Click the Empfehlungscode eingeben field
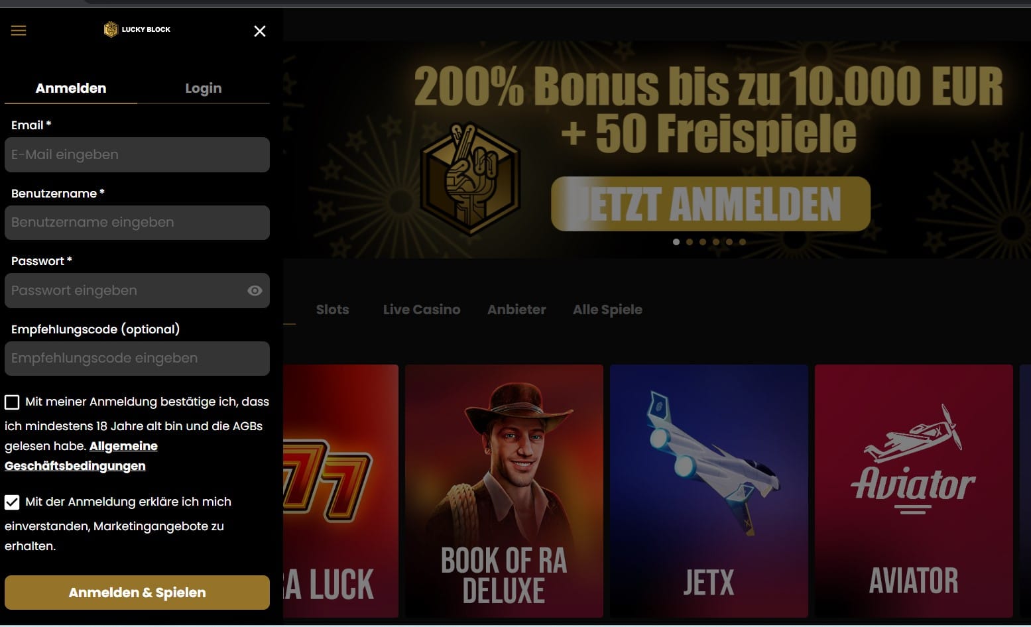1031x627 pixels. (x=137, y=359)
